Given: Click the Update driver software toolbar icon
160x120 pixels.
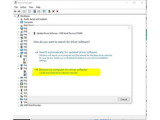Looking at the screenshot, I should pos(49,11).
